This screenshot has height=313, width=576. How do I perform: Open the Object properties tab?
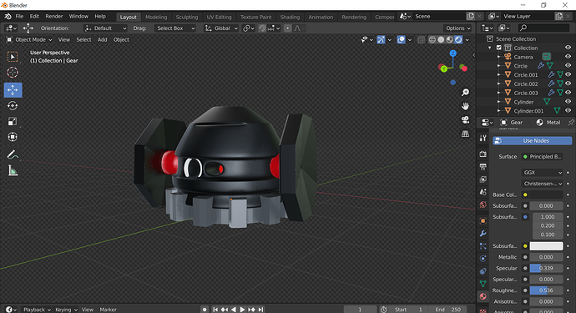tap(483, 221)
